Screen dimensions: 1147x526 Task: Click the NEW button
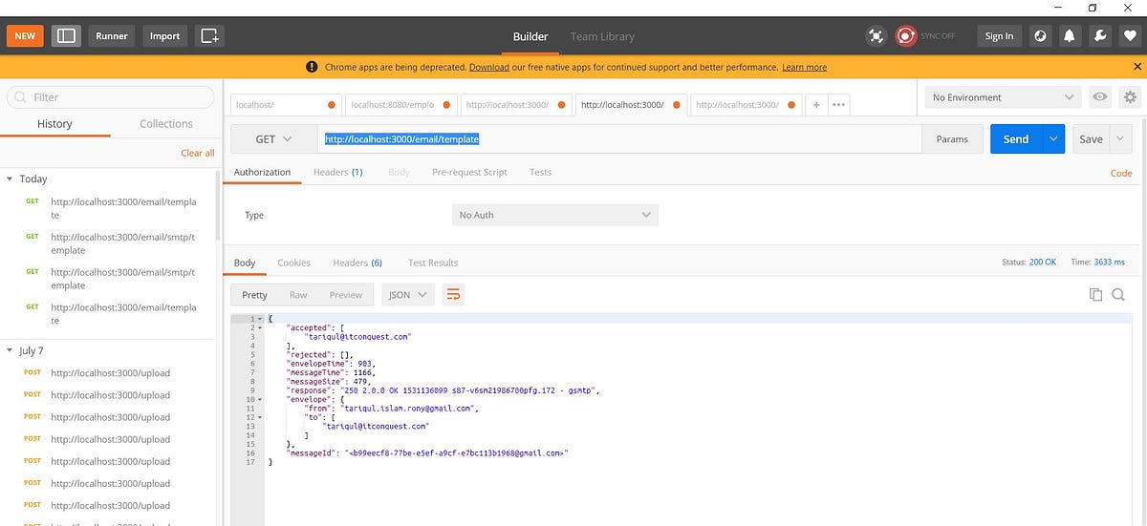coord(25,35)
